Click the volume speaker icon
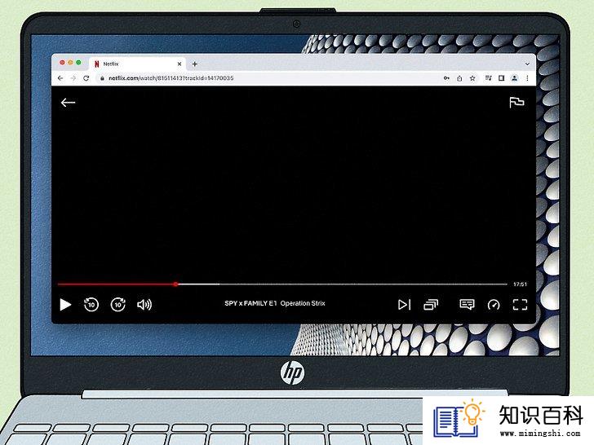Viewport: 594px width, 445px height. pos(144,305)
